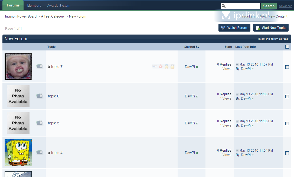
Task: Click the topic status folder icon for topic 7
Action: 39,66
